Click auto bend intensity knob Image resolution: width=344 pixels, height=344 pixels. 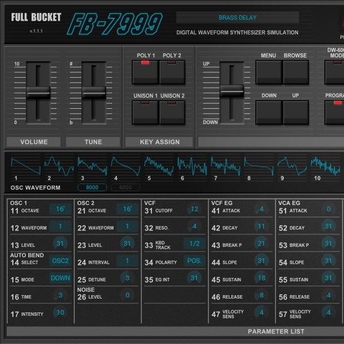click(x=60, y=312)
